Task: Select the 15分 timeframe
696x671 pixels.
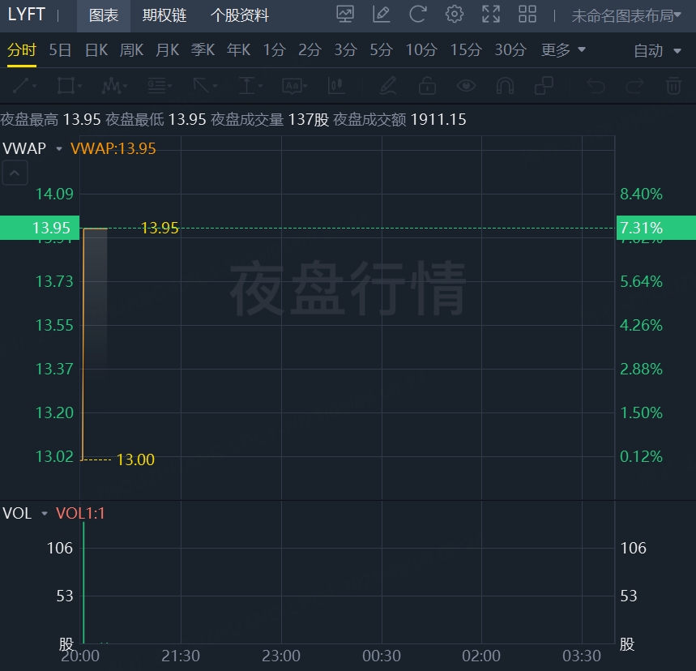Action: pyautogui.click(x=466, y=49)
